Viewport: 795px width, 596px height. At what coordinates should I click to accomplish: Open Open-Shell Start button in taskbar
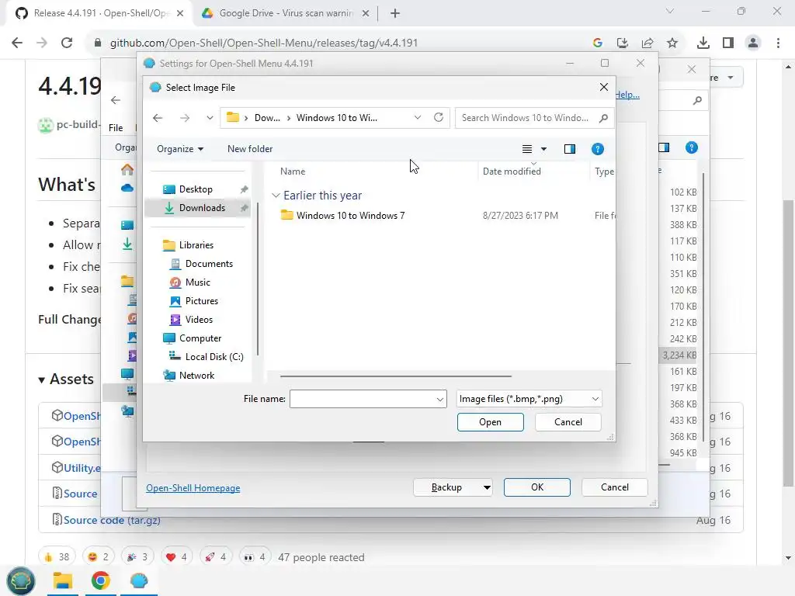(20, 580)
